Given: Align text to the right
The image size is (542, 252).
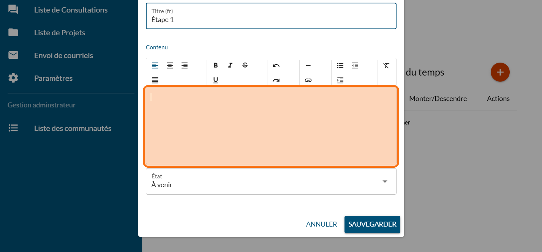Looking at the screenshot, I should click(x=185, y=65).
